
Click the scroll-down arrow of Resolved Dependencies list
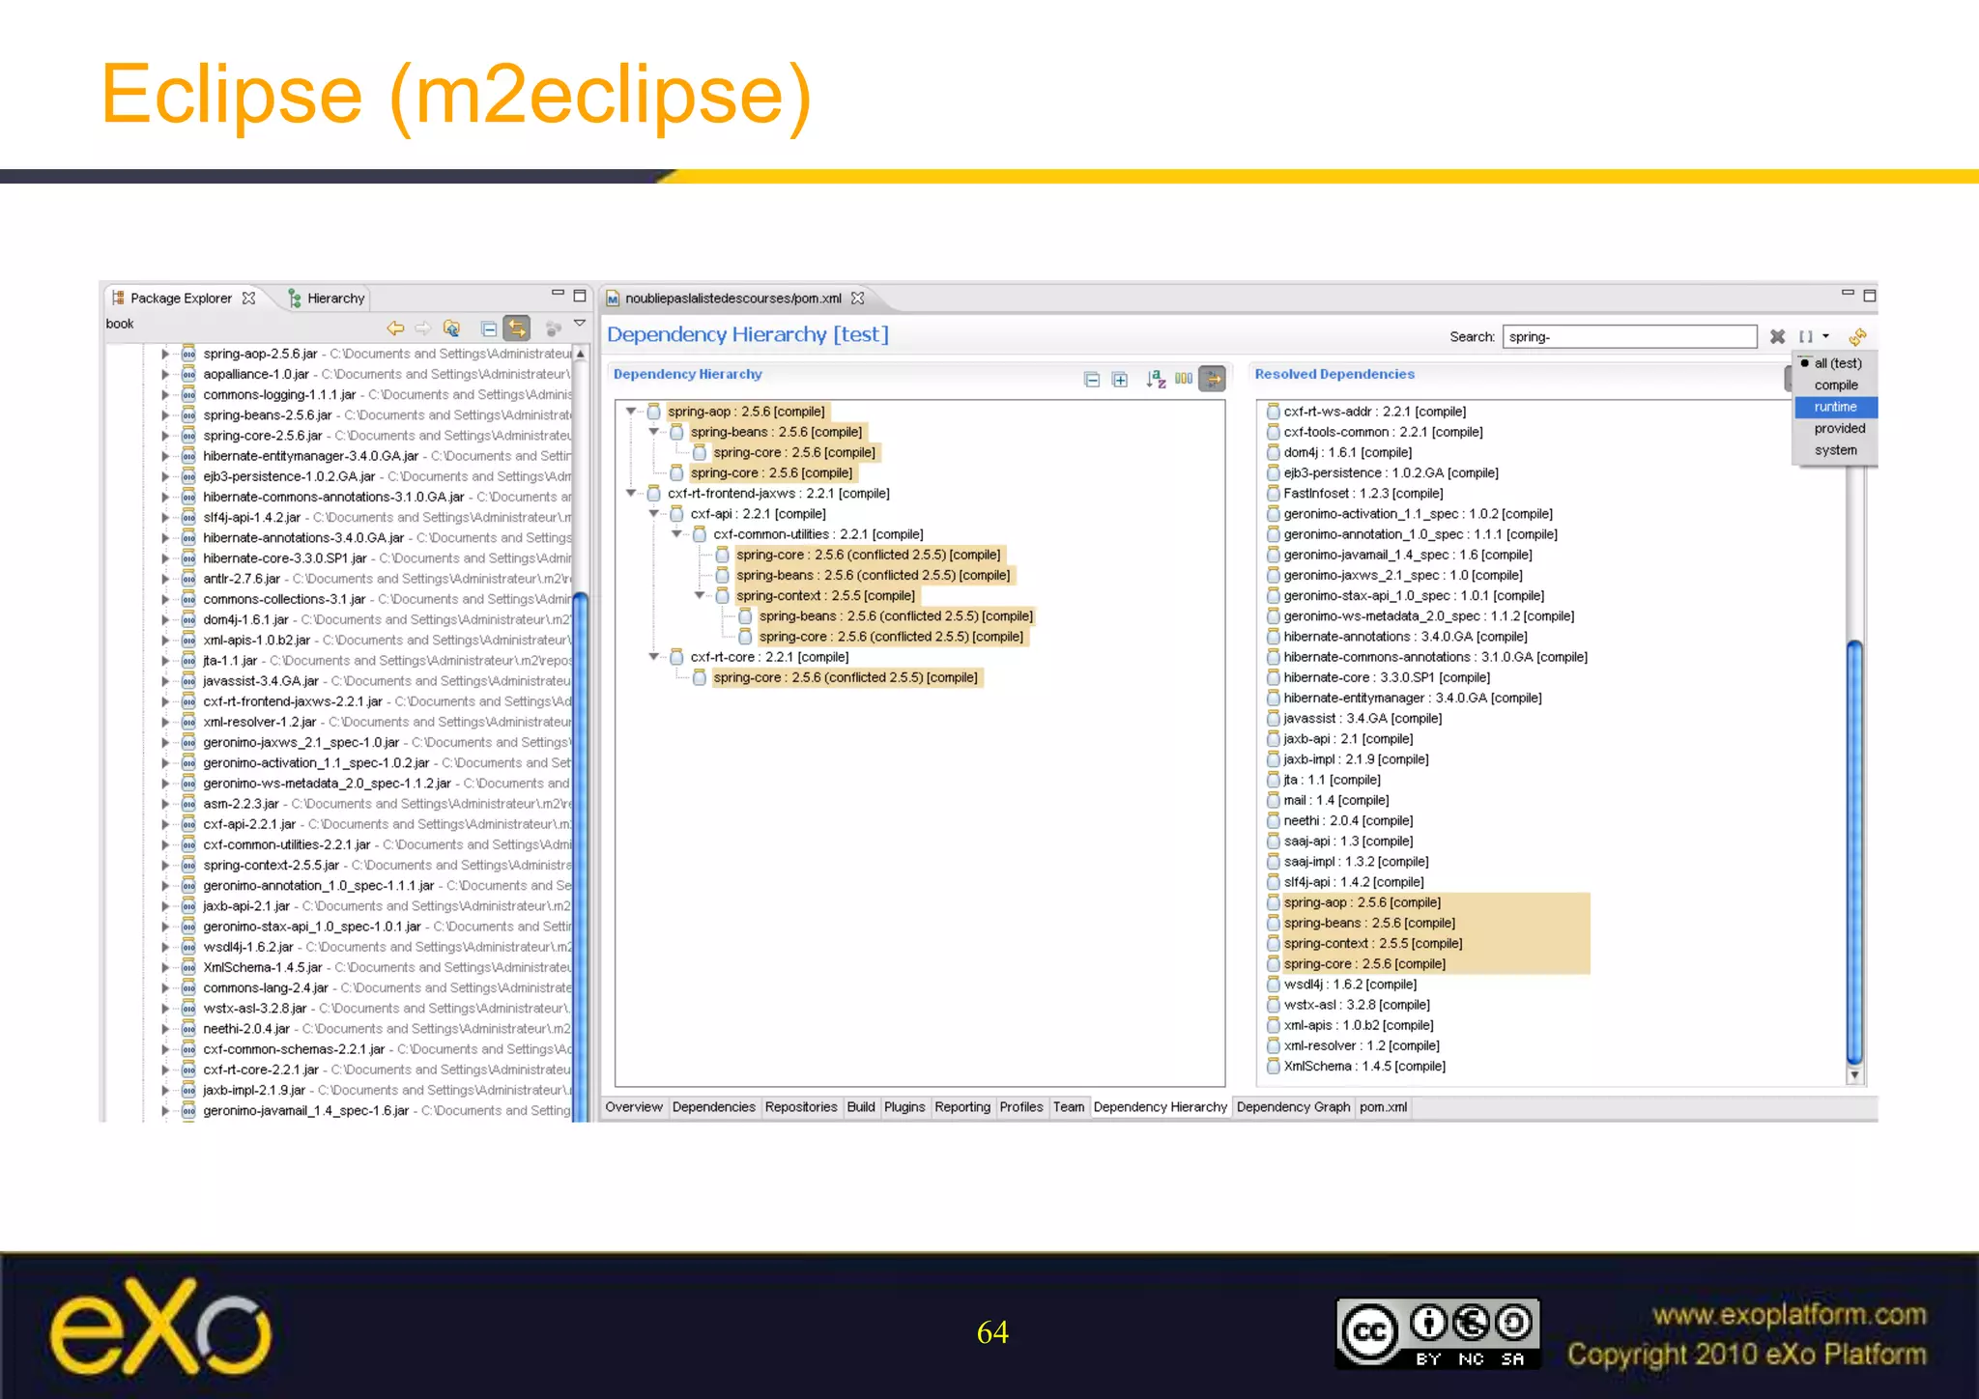[x=1854, y=1075]
